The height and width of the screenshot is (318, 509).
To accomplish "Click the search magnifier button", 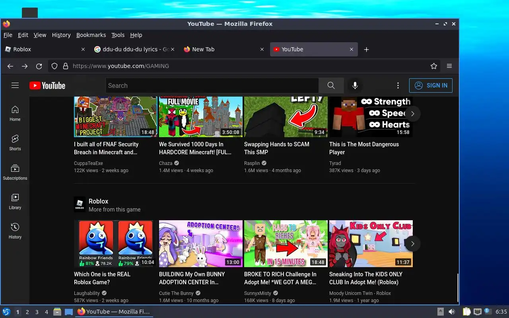I will point(331,85).
